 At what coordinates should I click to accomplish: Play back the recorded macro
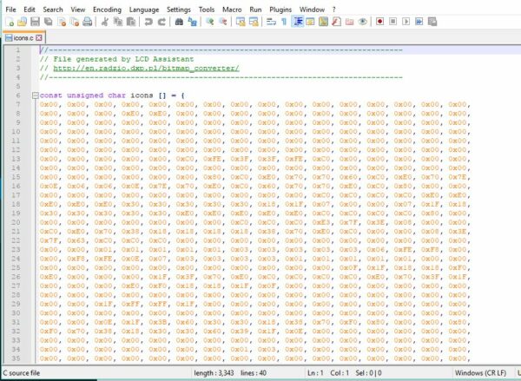406,22
